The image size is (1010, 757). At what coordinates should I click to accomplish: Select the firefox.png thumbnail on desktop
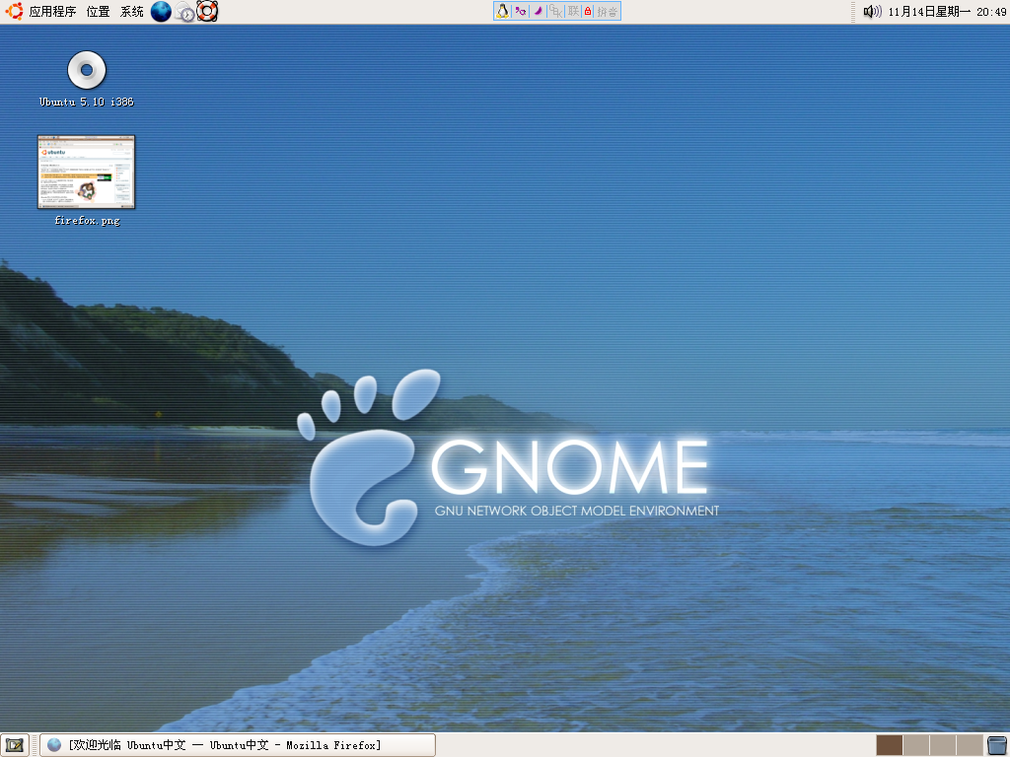(87, 172)
